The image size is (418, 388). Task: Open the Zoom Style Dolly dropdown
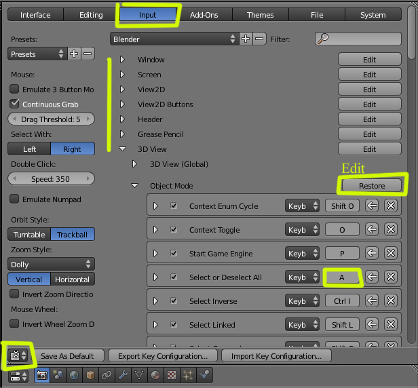51,265
